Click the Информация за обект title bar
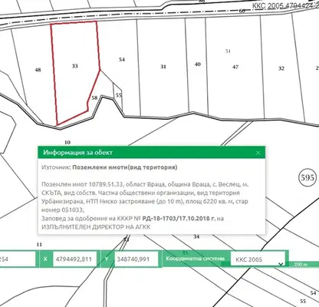Viewport: 319px width, 307px height. tap(151, 153)
